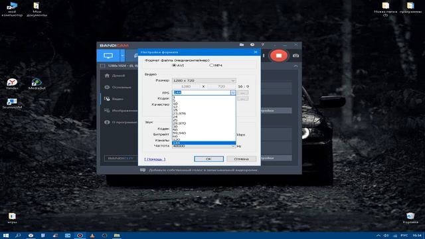The width and height of the screenshot is (425, 239).
Task: Click the Cancel button in format settings
Action: pos(241,159)
